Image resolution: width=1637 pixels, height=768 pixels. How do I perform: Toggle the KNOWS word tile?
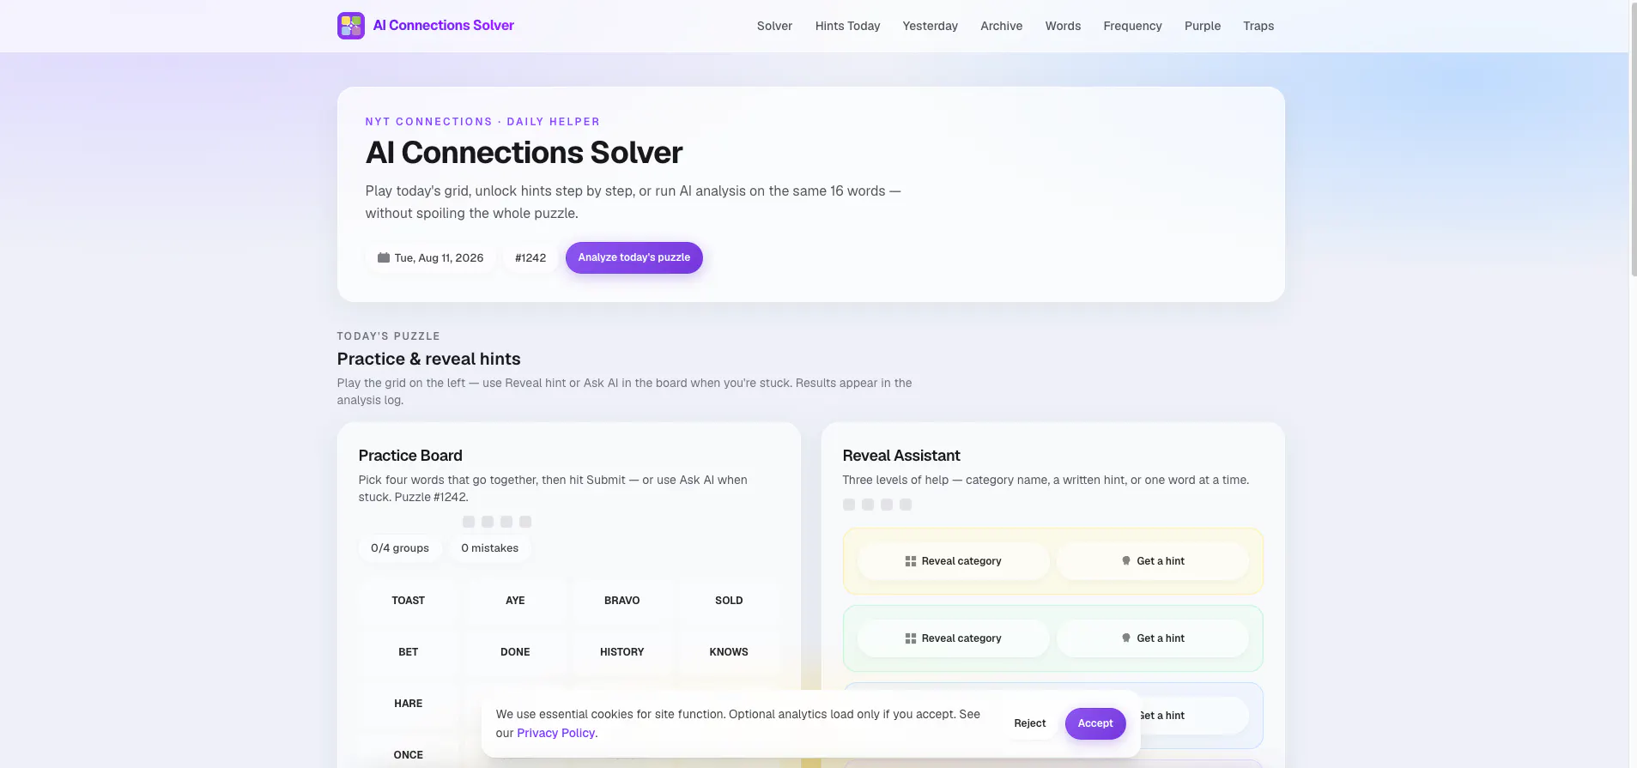[x=729, y=652]
